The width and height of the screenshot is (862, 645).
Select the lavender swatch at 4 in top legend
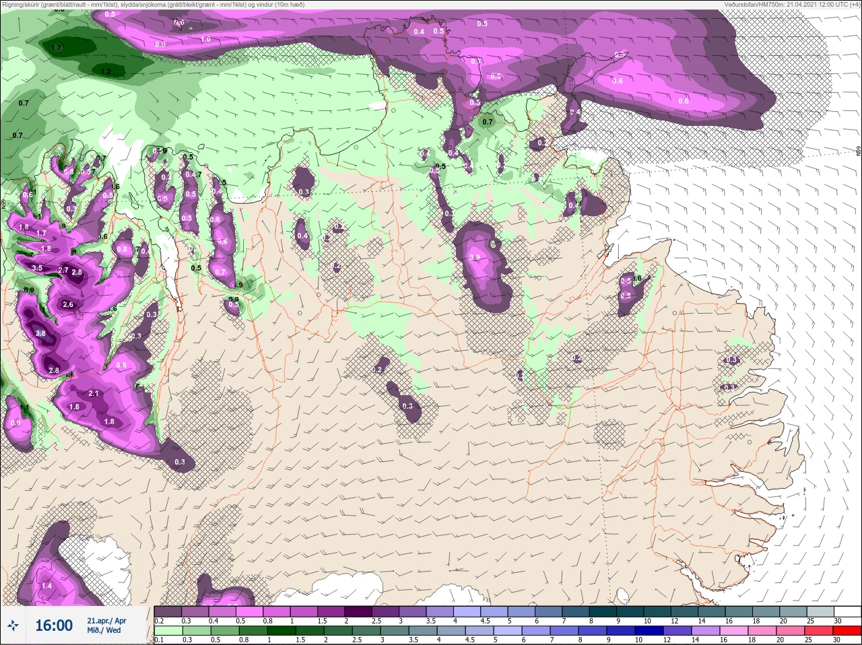pyautogui.click(x=468, y=611)
